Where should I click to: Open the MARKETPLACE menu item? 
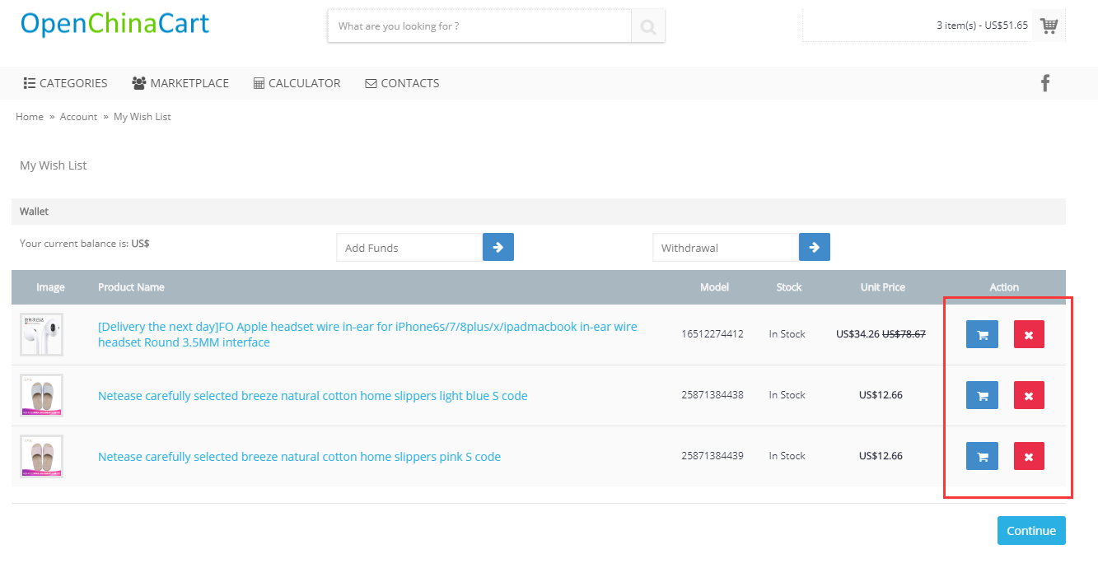(180, 83)
